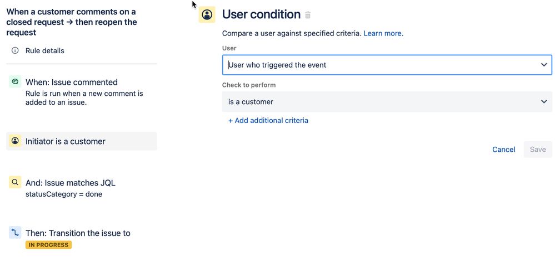Click the large User condition header icon

tap(207, 14)
